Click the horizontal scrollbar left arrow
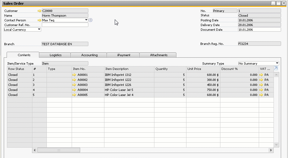Image resolution: width=288 pixels, height=158 pixels. pyautogui.click(x=35, y=150)
